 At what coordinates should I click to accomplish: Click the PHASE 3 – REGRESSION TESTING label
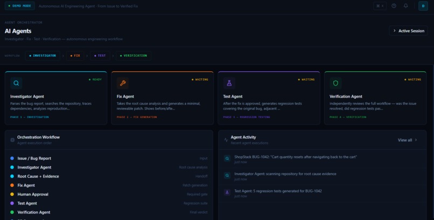[247, 117]
